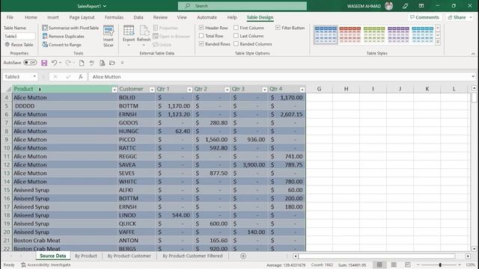Click the spelling check icon in quick access

92,63
